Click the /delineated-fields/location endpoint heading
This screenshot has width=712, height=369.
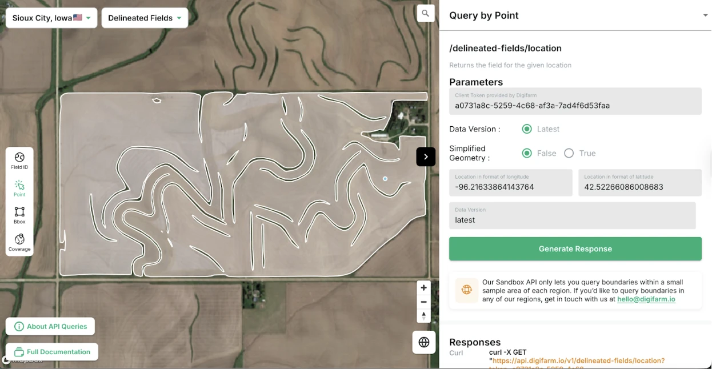point(505,48)
